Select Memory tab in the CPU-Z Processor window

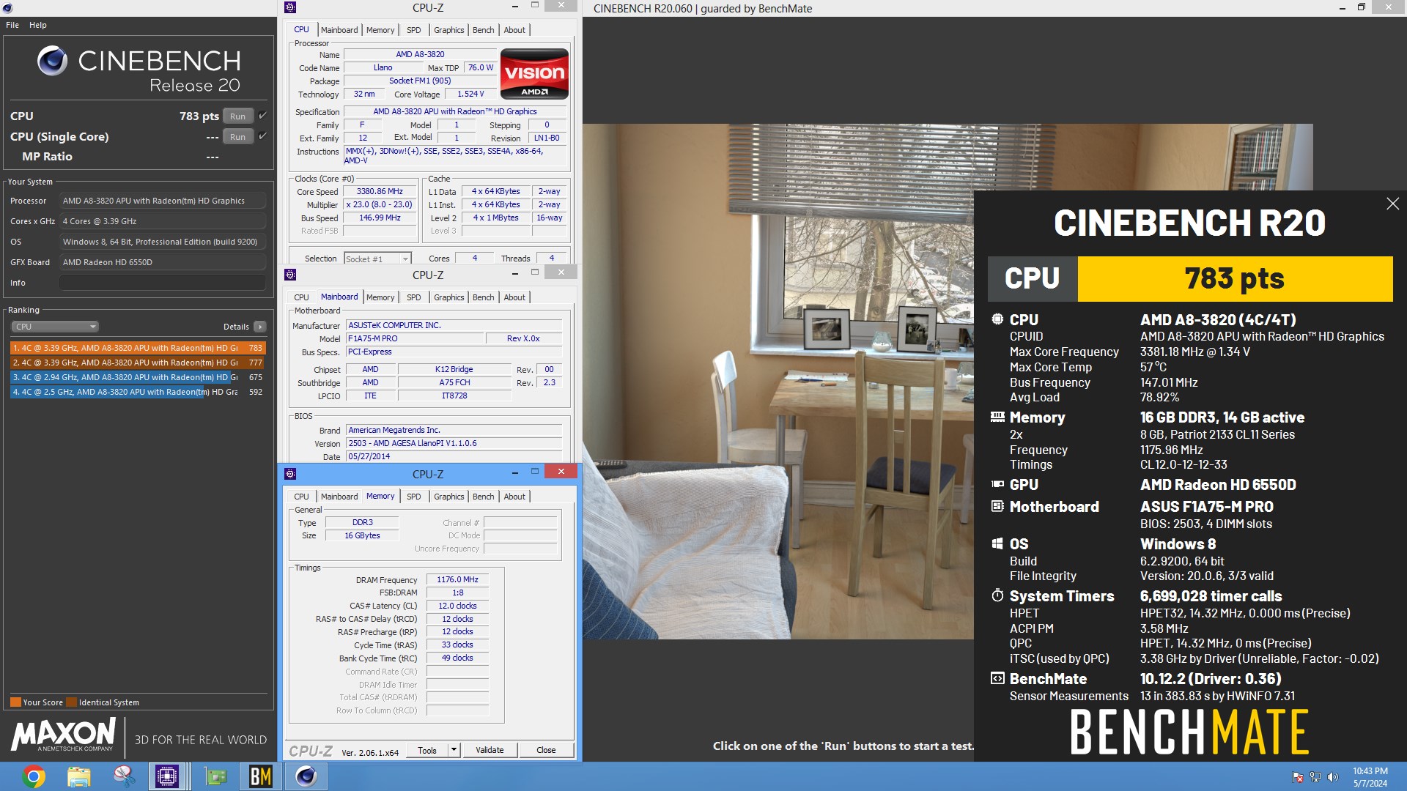(380, 30)
